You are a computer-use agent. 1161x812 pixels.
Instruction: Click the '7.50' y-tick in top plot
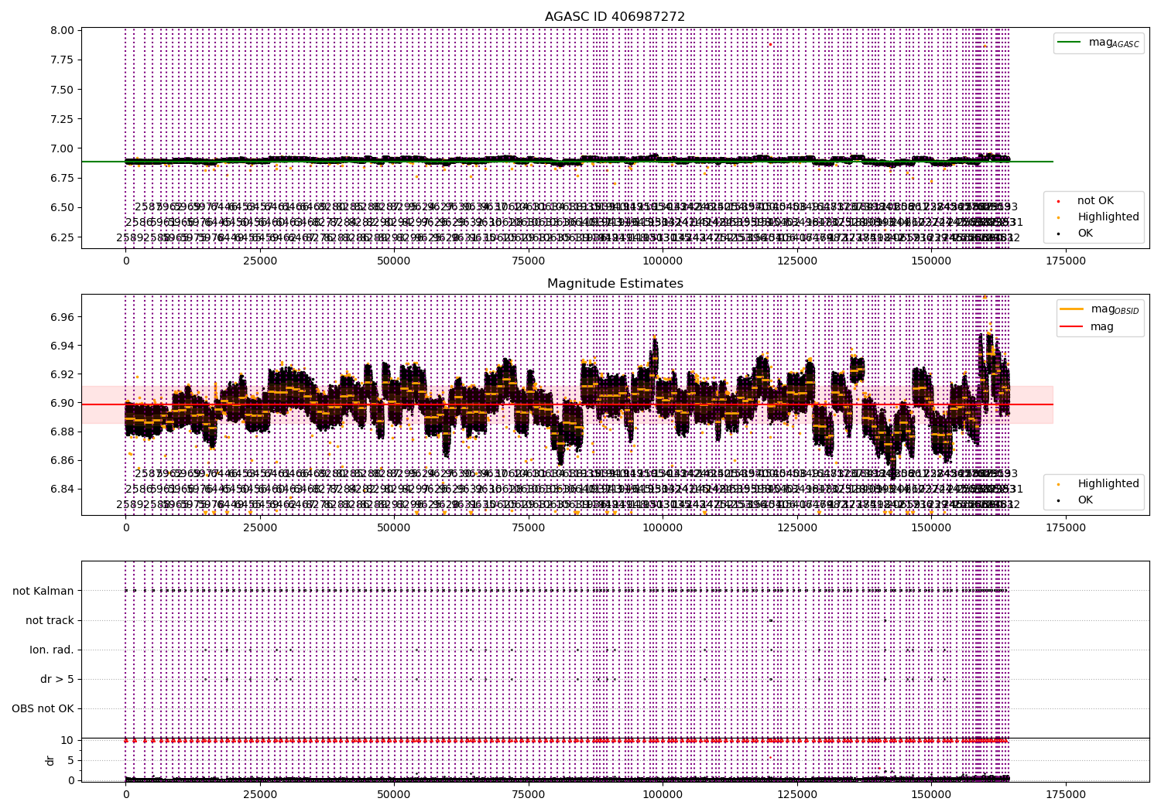click(63, 90)
